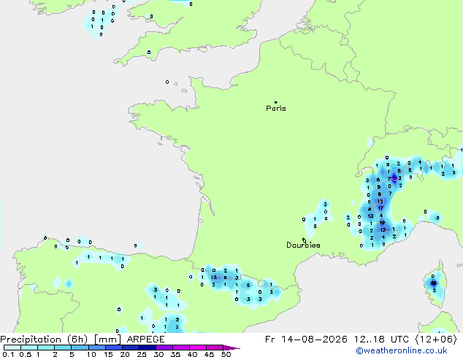Pick the legend swatch between 15 and 20
The width and height of the screenshot is (463, 357).
pos(114,348)
